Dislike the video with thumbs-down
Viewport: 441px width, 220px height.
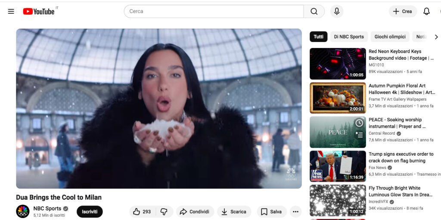(x=164, y=211)
